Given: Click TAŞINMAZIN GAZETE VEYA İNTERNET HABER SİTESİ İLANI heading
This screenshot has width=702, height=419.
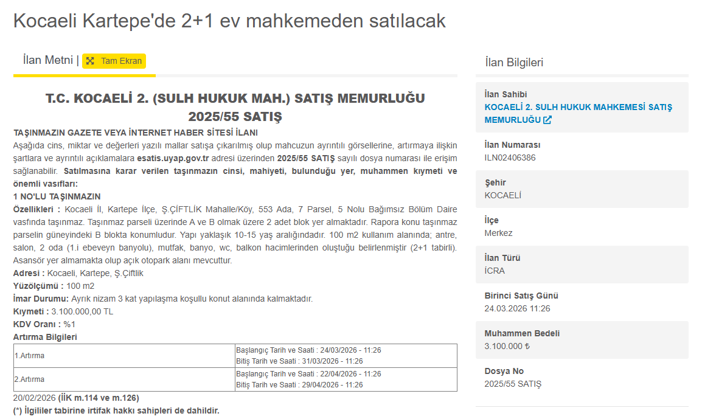Looking at the screenshot, I should (x=136, y=133).
